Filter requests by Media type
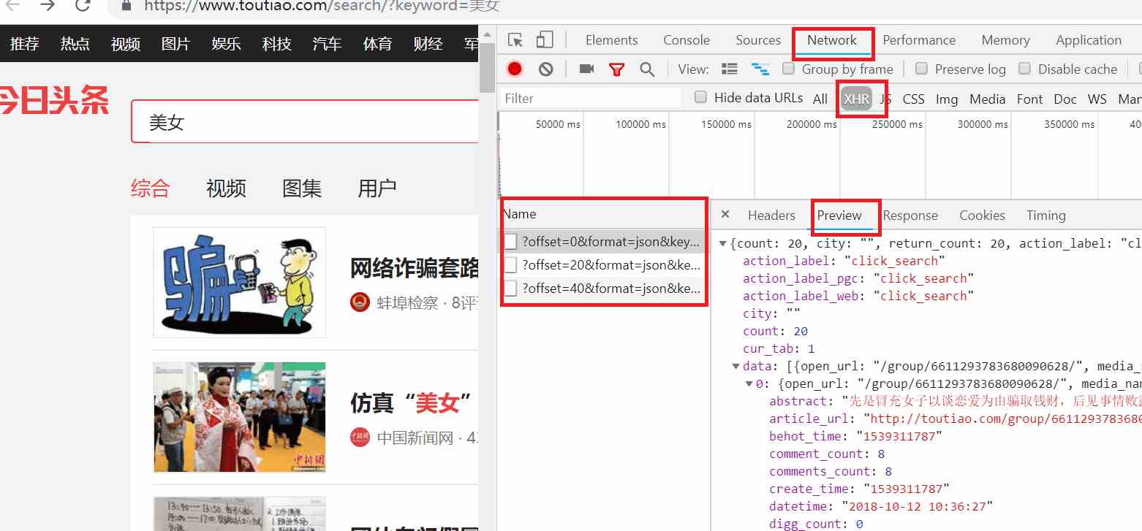Screen dimensions: 1142x531 pos(987,99)
